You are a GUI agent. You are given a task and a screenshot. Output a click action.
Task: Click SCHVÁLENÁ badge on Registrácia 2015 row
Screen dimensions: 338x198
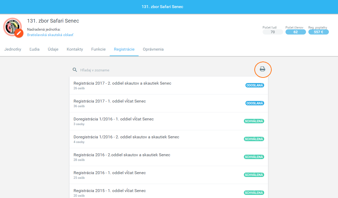click(x=254, y=193)
